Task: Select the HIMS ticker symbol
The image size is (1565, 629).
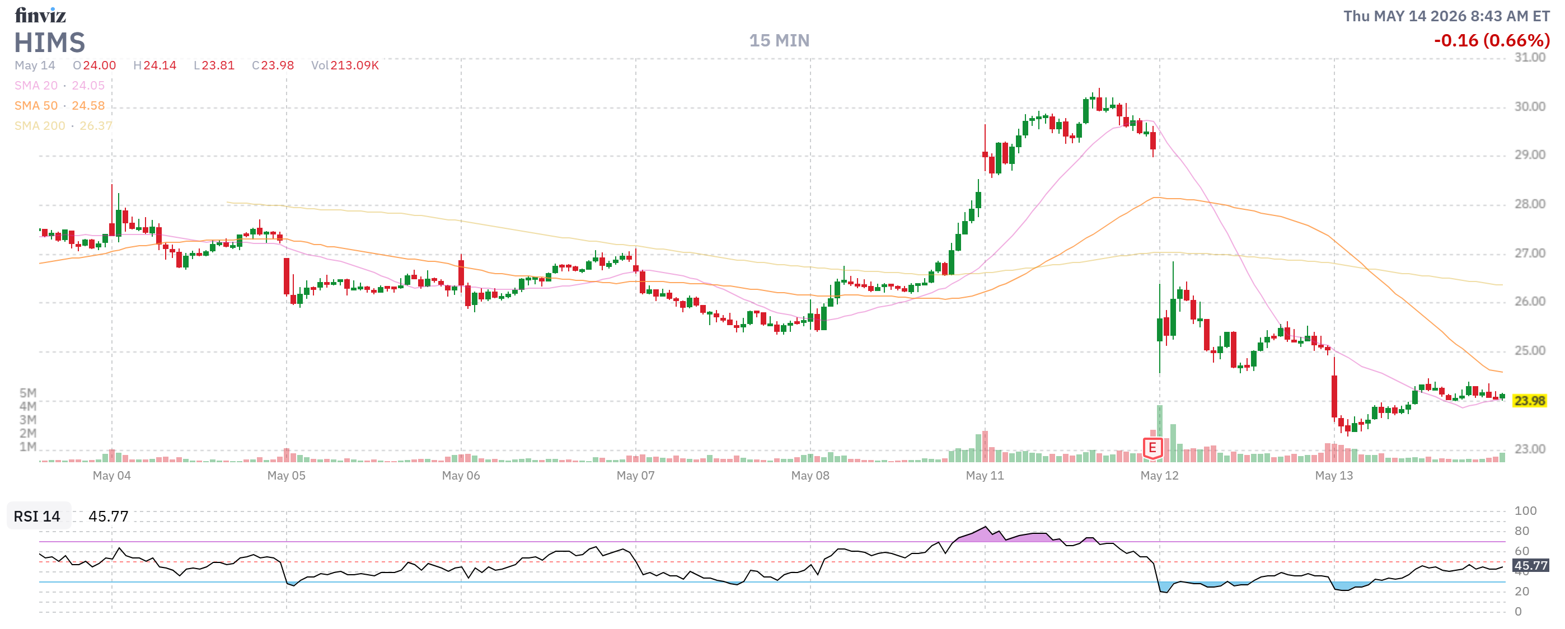Action: 50,43
